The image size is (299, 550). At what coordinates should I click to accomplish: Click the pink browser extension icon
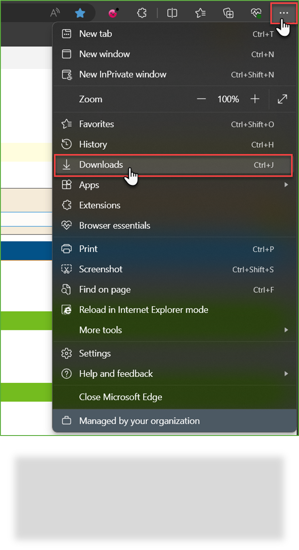113,13
